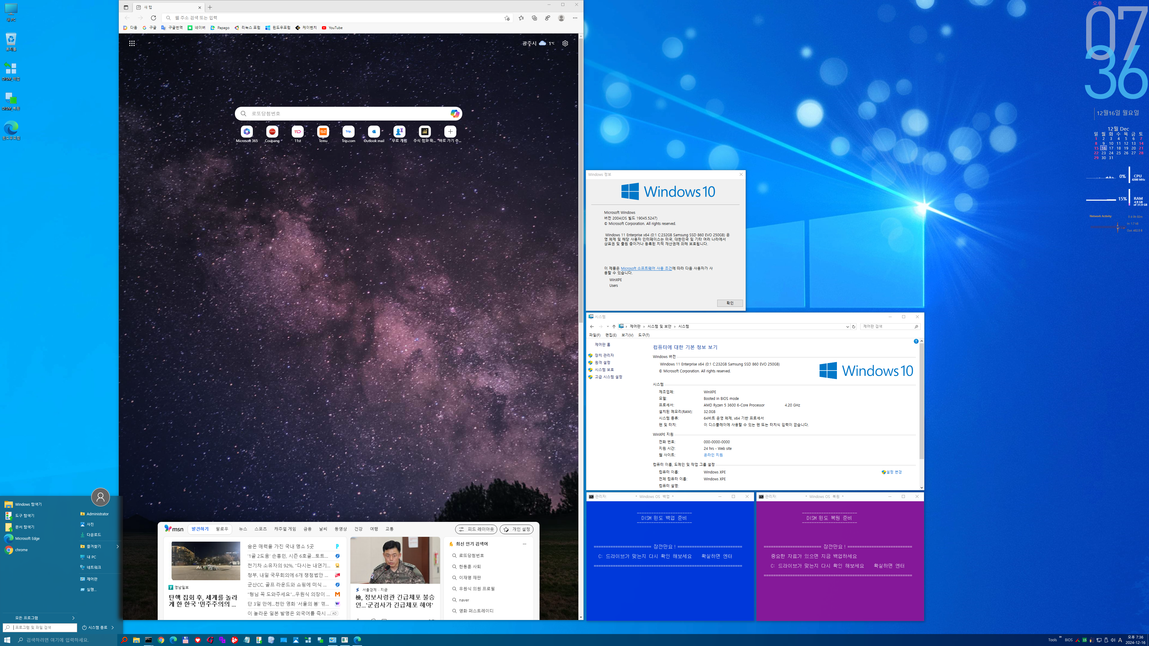This screenshot has height=646, width=1149.
Task: Open Edge tab actions menu button
Action: coord(126,7)
